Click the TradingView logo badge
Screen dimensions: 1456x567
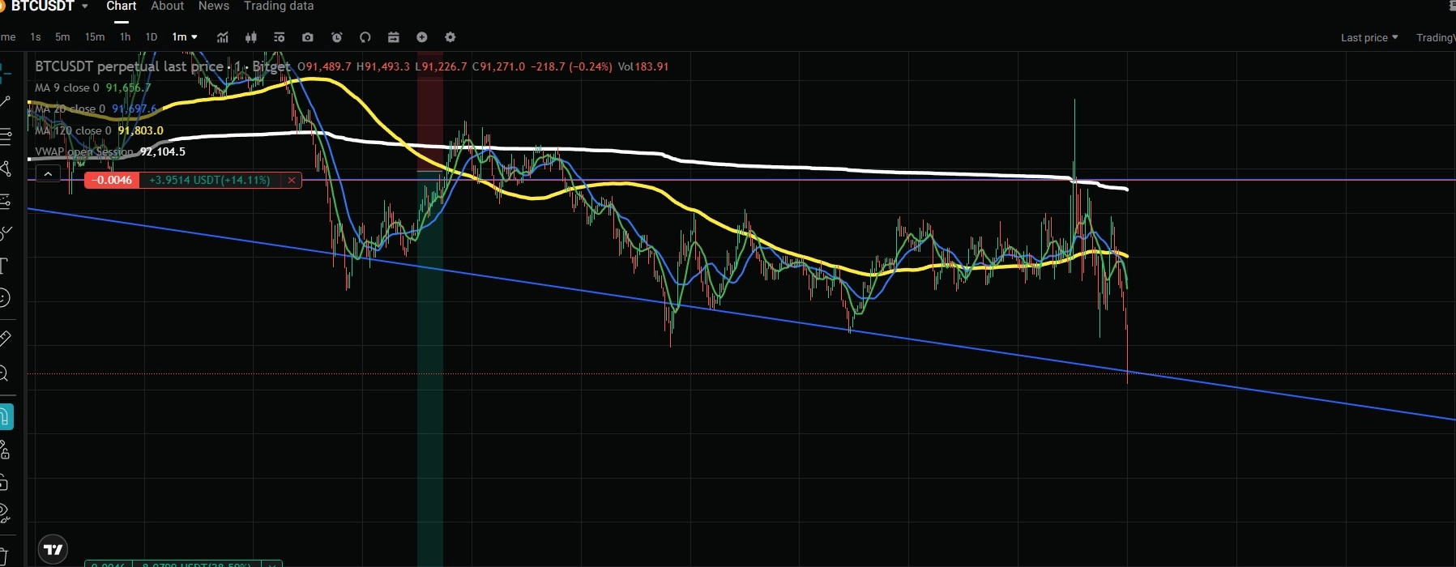(x=53, y=549)
